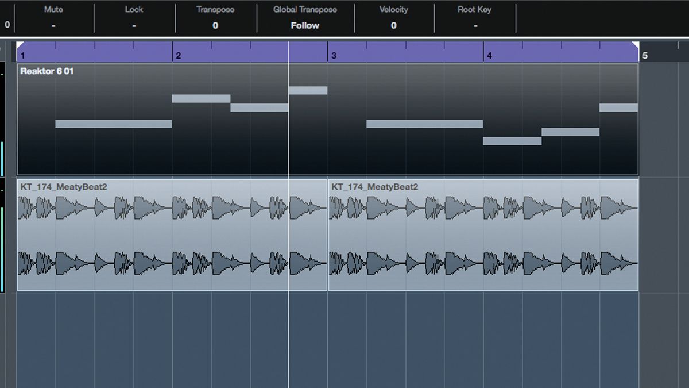Open the Global Transpose Follow selector
This screenshot has width=689, height=388.
click(x=304, y=25)
